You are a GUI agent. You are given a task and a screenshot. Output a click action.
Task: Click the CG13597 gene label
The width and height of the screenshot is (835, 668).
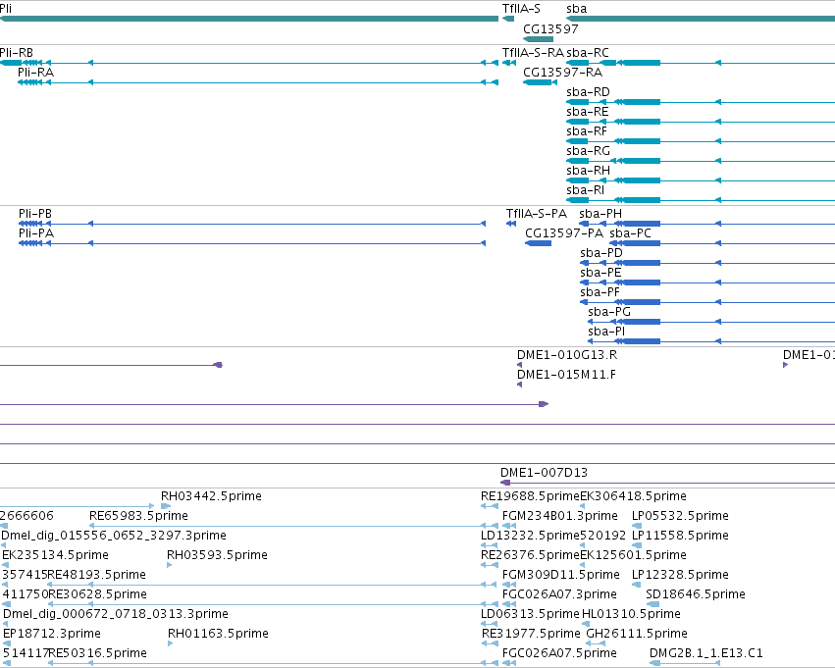tap(550, 29)
